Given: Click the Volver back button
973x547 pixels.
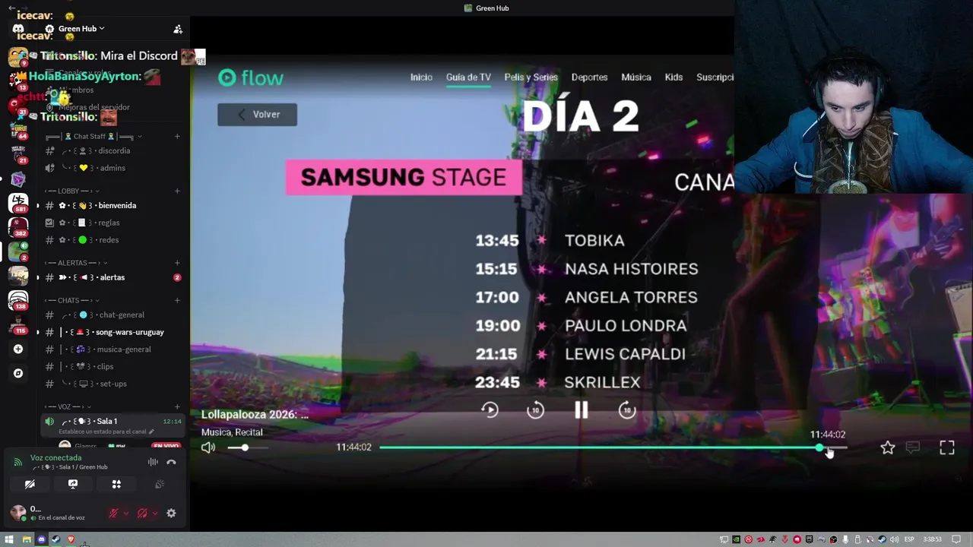Looking at the screenshot, I should tap(257, 114).
